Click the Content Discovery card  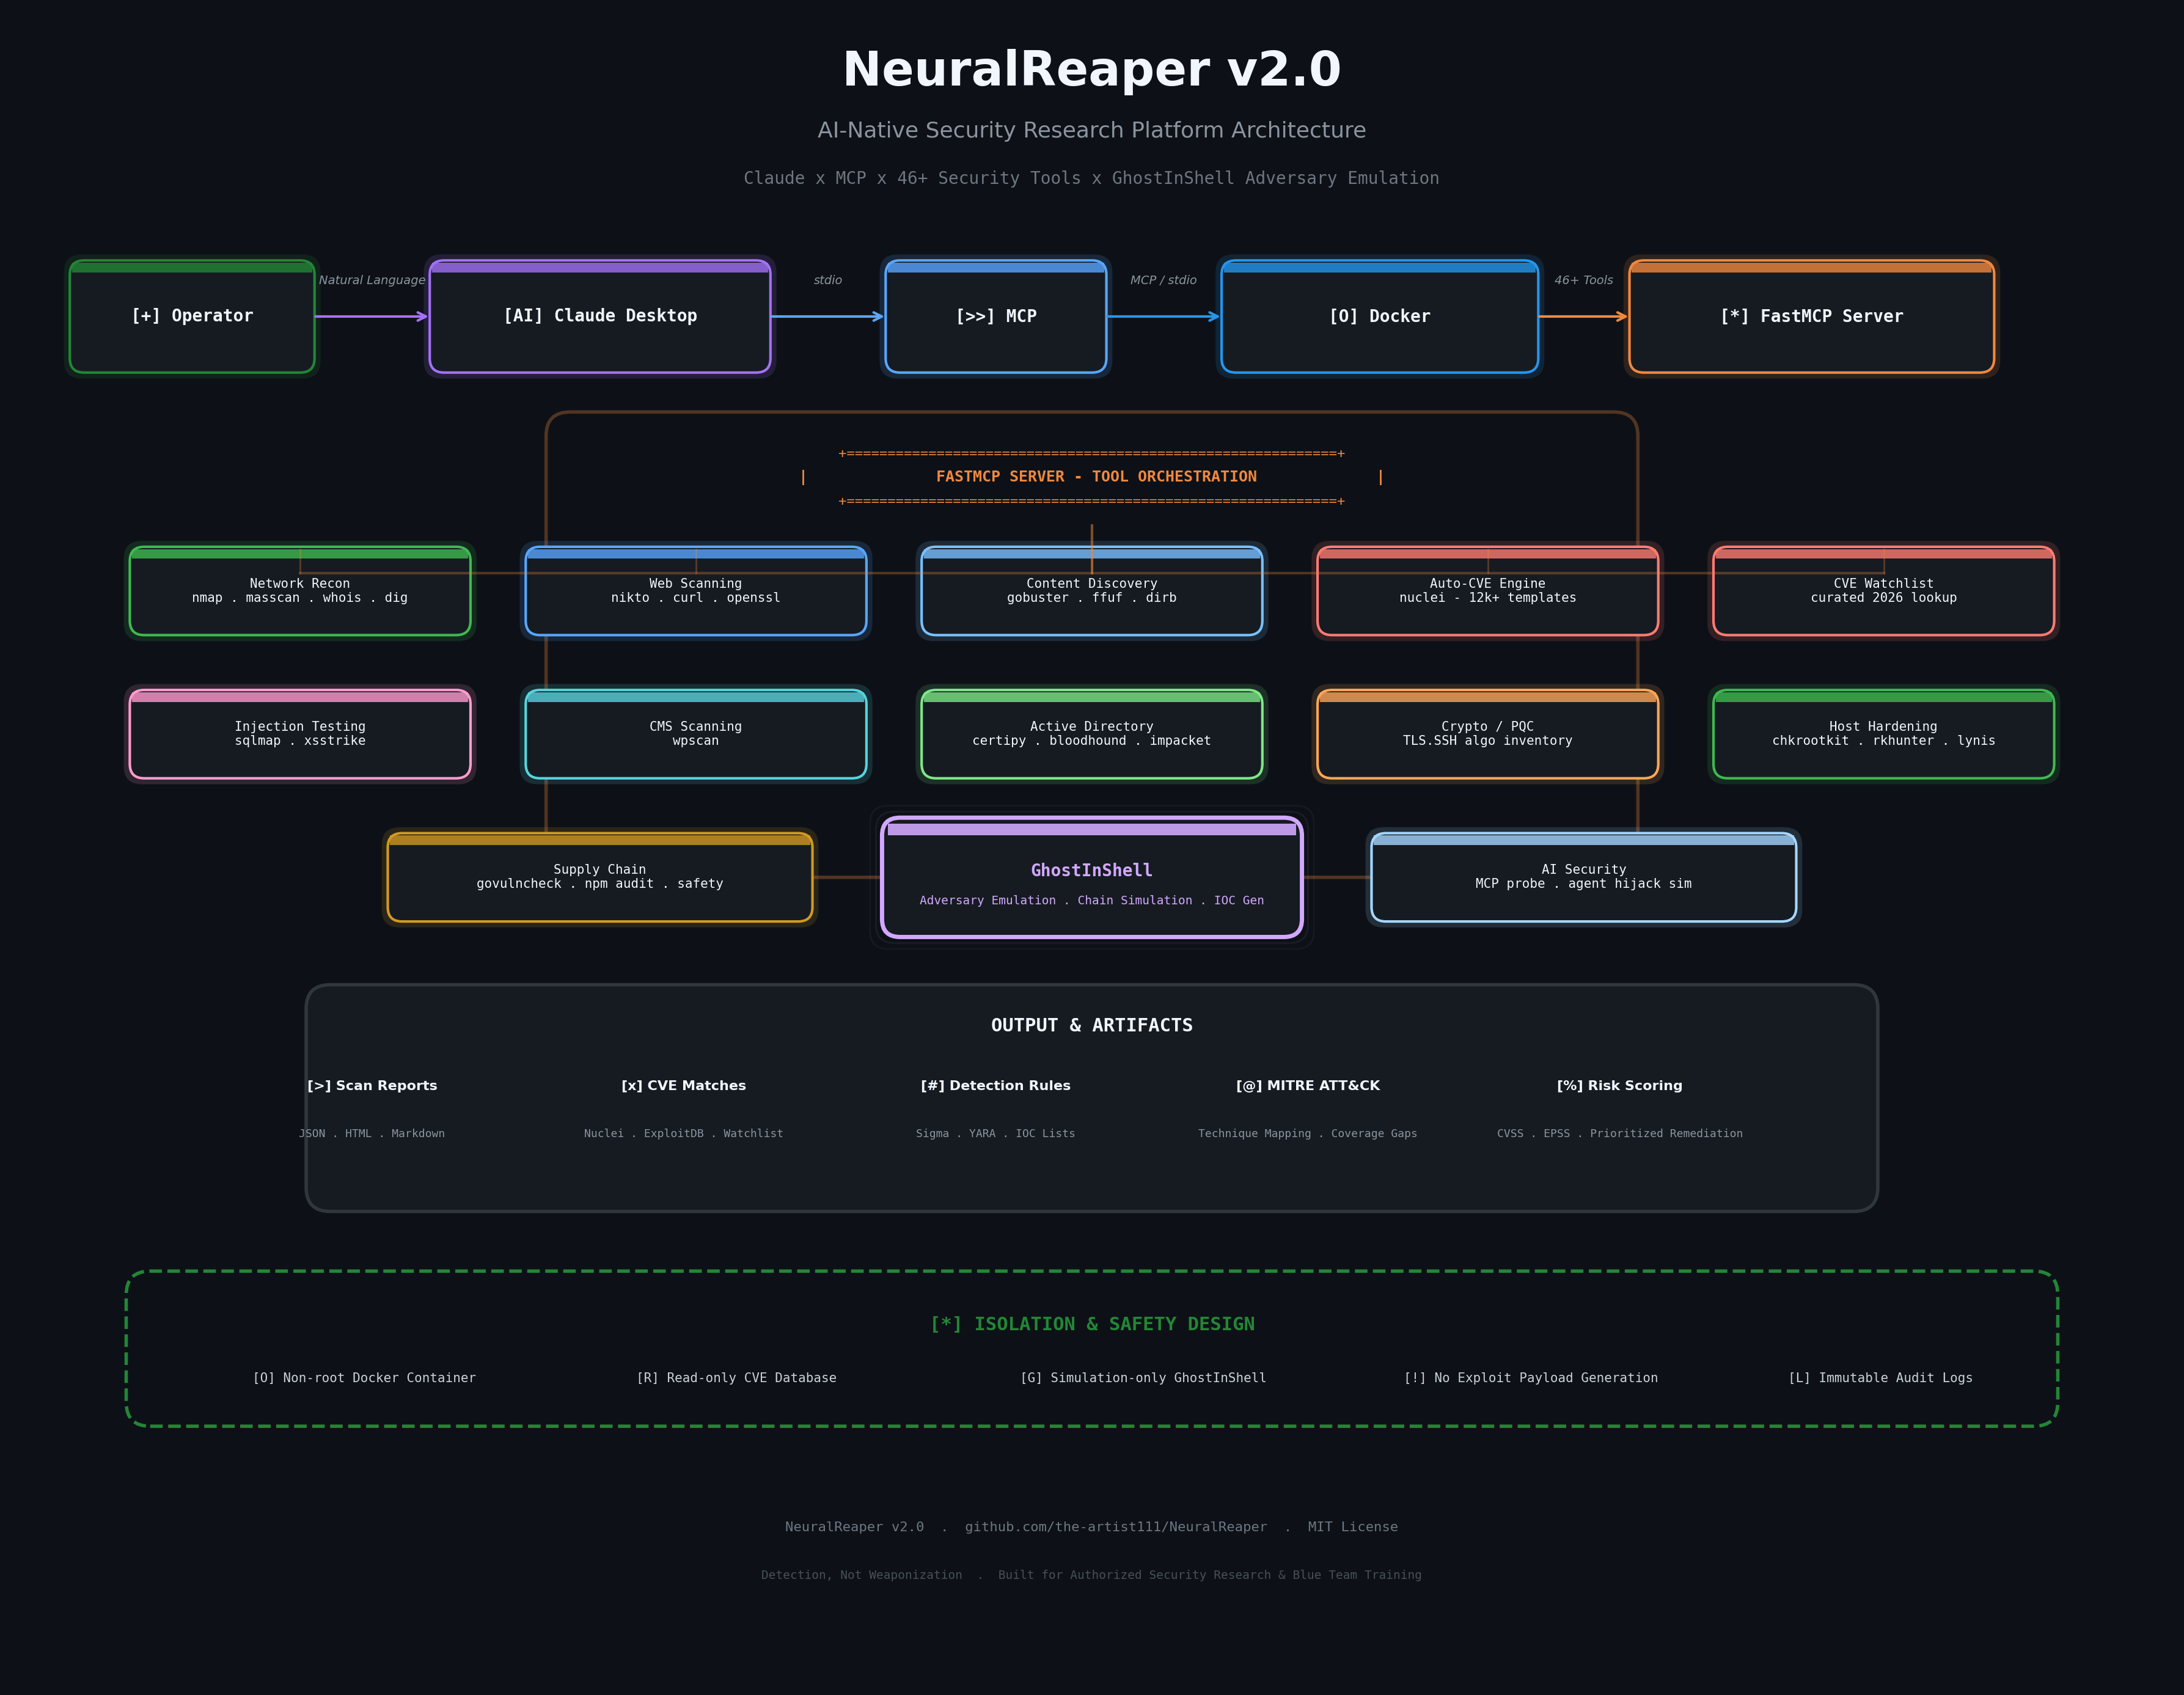pyautogui.click(x=1092, y=591)
